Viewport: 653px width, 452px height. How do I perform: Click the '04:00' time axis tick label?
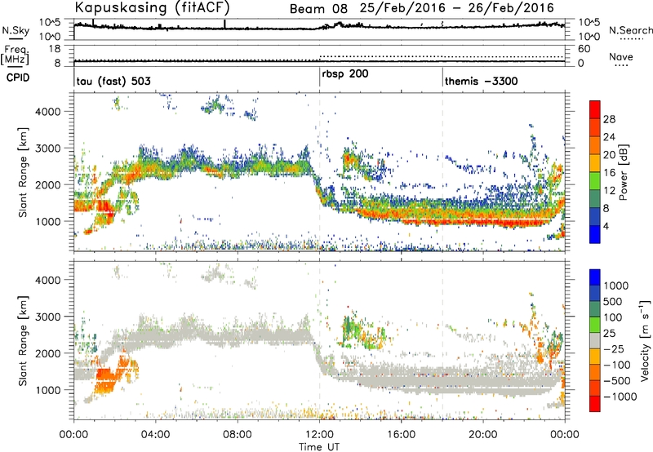pyautogui.click(x=156, y=435)
